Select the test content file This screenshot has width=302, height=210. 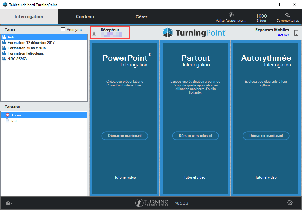(44, 121)
